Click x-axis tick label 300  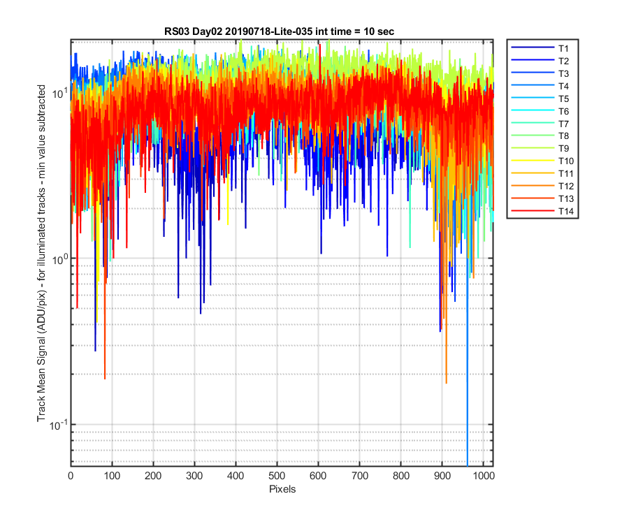point(194,476)
